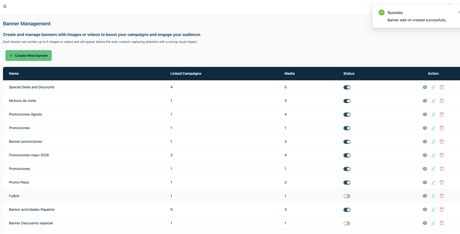This screenshot has width=460, height=234.
Task: Click the Create New banner button
Action: pos(29,56)
